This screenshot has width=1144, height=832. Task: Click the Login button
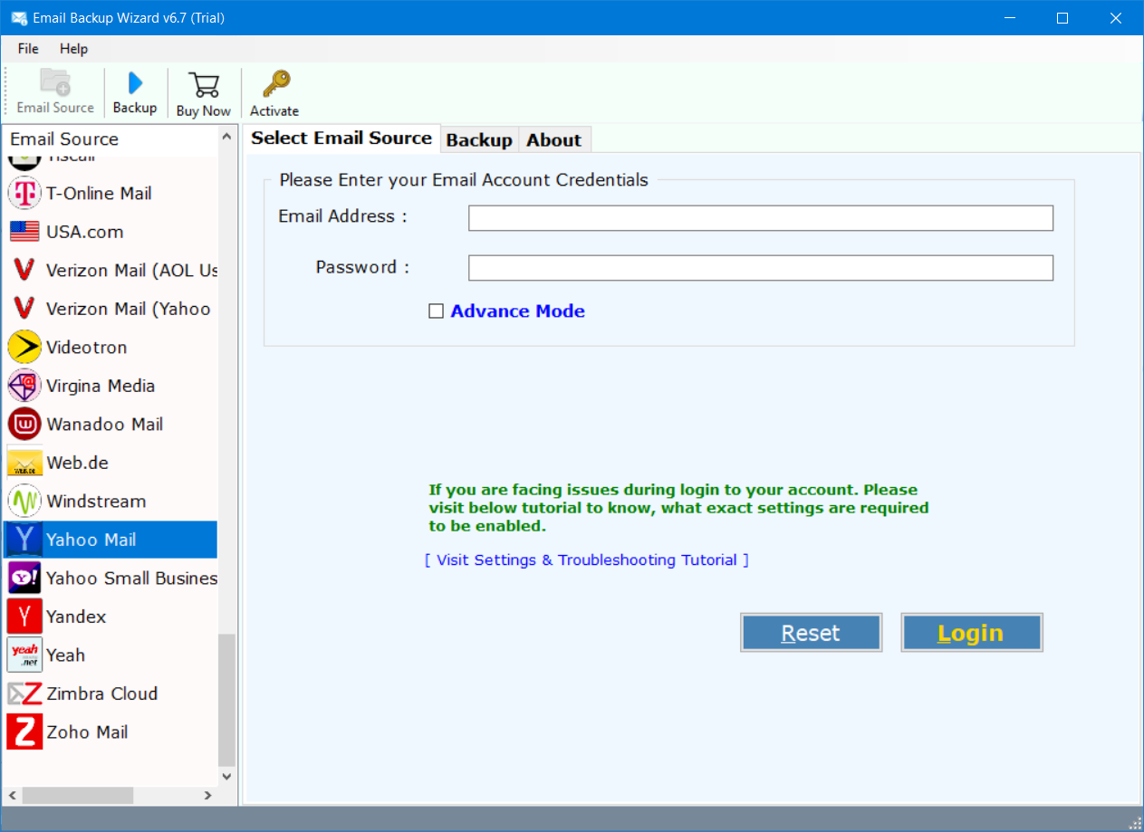coord(971,633)
